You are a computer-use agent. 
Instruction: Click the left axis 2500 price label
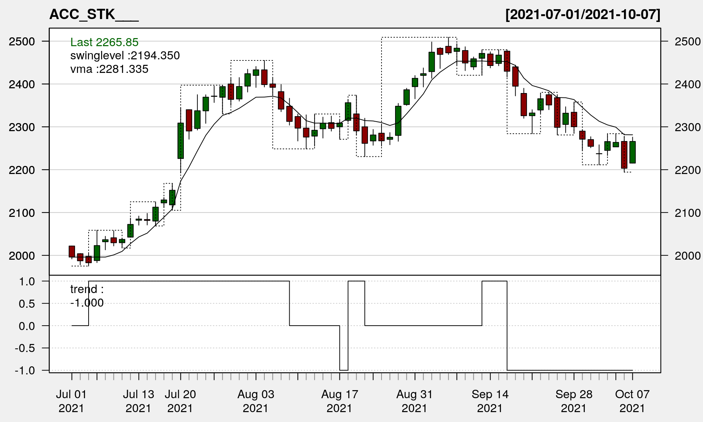pyautogui.click(x=22, y=41)
